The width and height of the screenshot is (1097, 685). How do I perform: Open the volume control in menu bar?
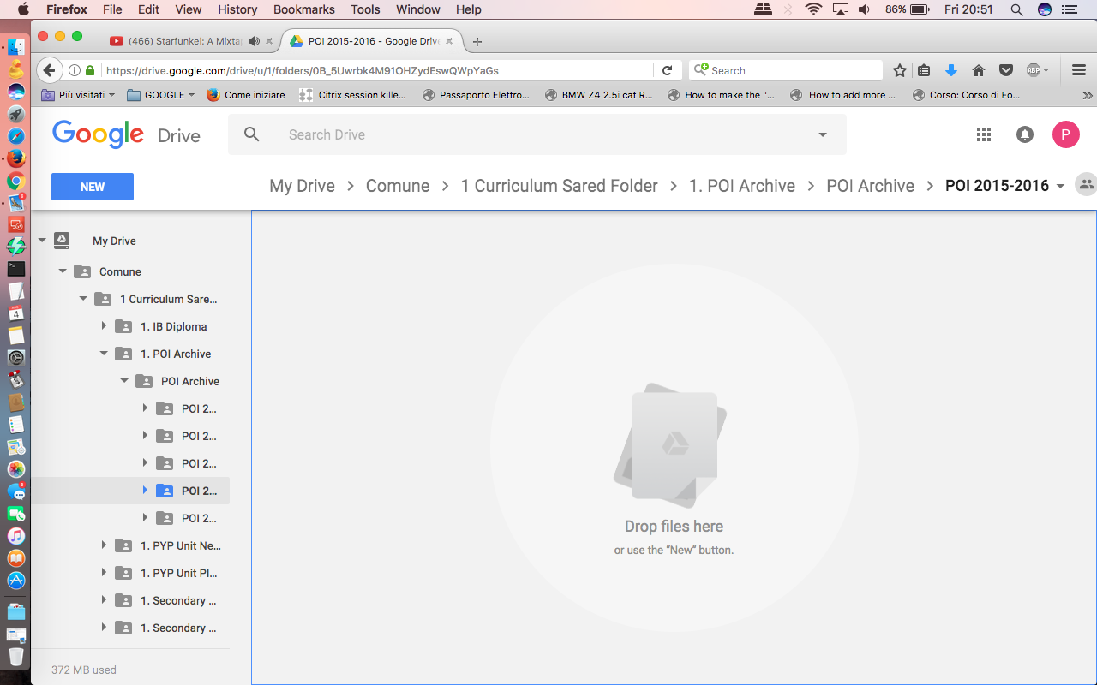[x=865, y=9]
